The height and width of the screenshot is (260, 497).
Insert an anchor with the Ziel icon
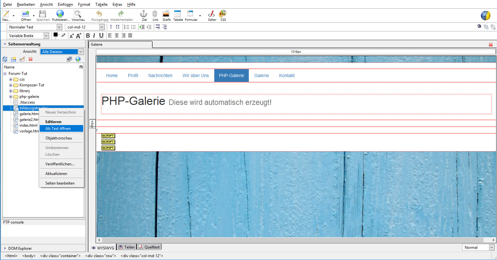(x=144, y=14)
